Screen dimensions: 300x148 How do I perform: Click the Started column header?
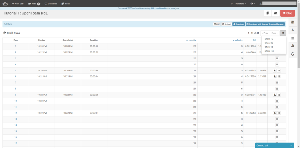[x=42, y=40]
